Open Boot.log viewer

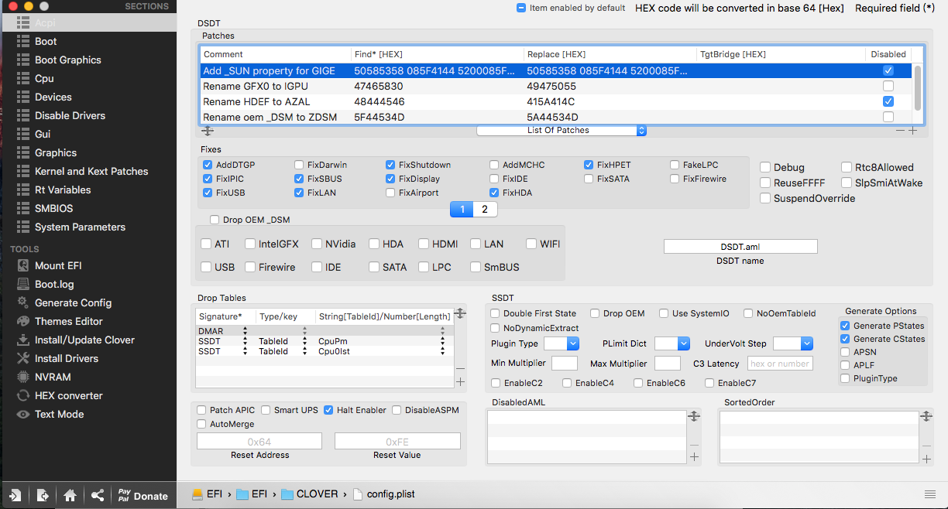tap(54, 284)
